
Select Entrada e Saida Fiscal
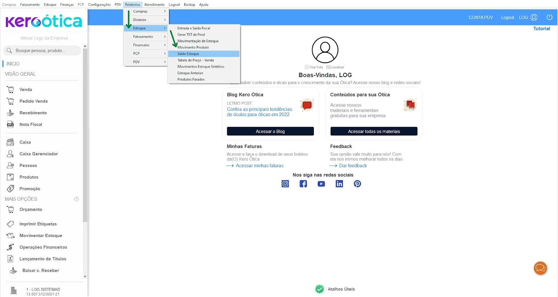click(204, 28)
